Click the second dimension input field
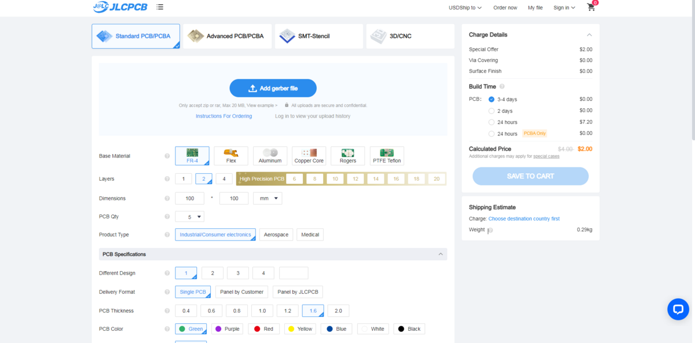Image resolution: width=695 pixels, height=343 pixels. tap(234, 198)
